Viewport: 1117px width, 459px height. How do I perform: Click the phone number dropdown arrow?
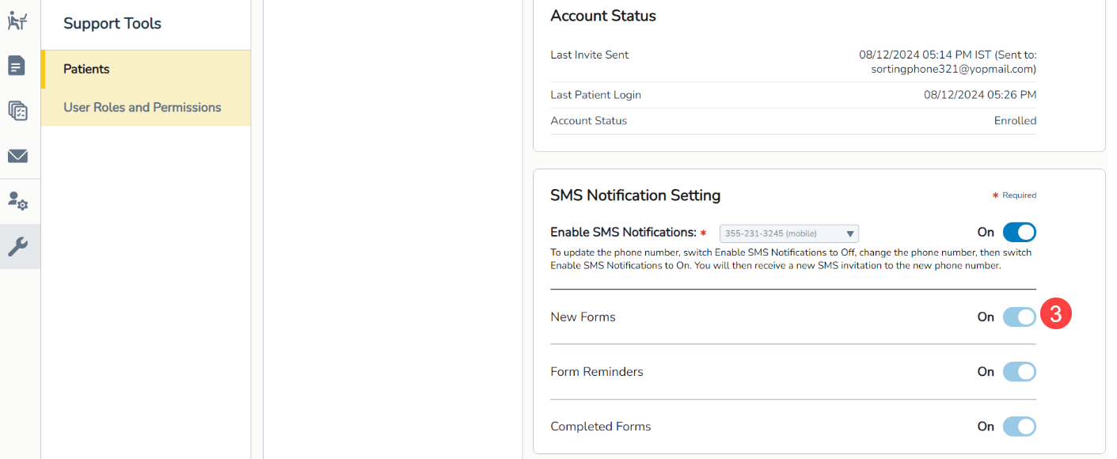pyautogui.click(x=850, y=233)
